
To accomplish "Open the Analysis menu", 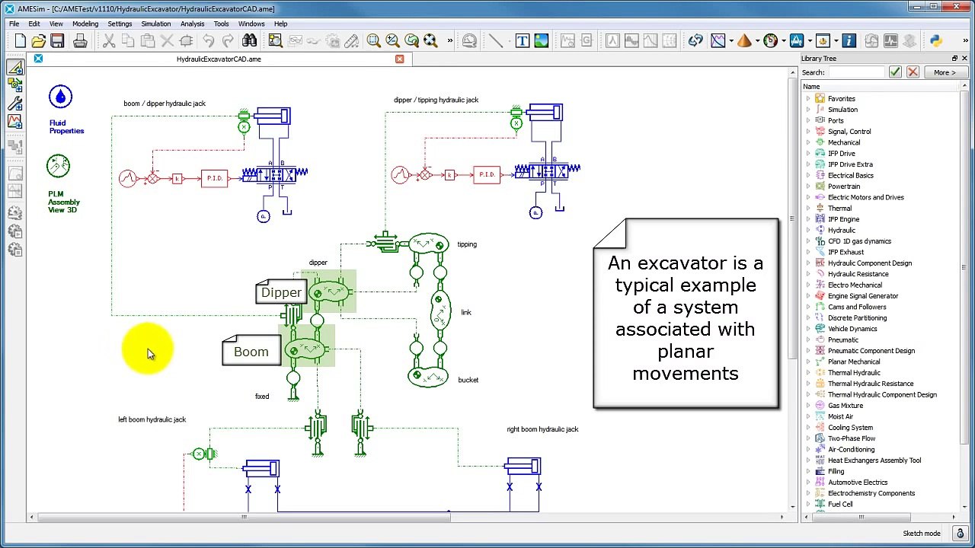I will click(192, 24).
